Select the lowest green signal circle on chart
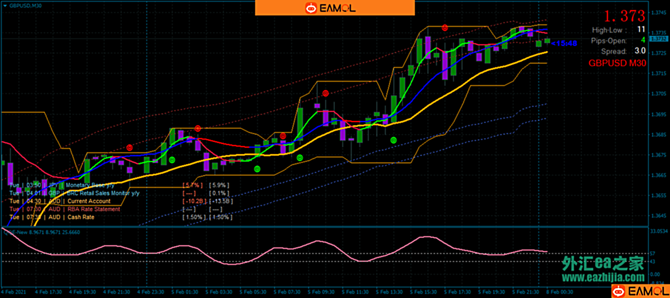 [257, 169]
